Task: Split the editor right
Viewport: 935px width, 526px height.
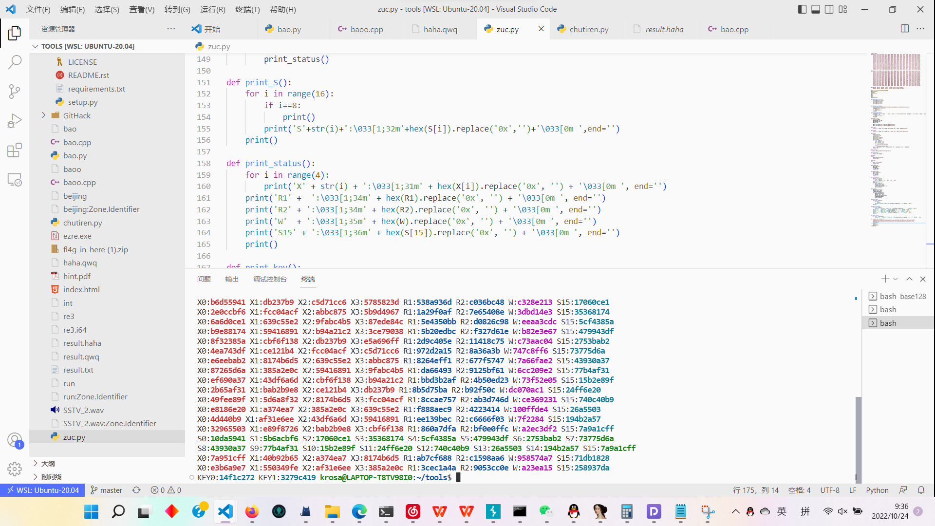Action: pyautogui.click(x=905, y=29)
